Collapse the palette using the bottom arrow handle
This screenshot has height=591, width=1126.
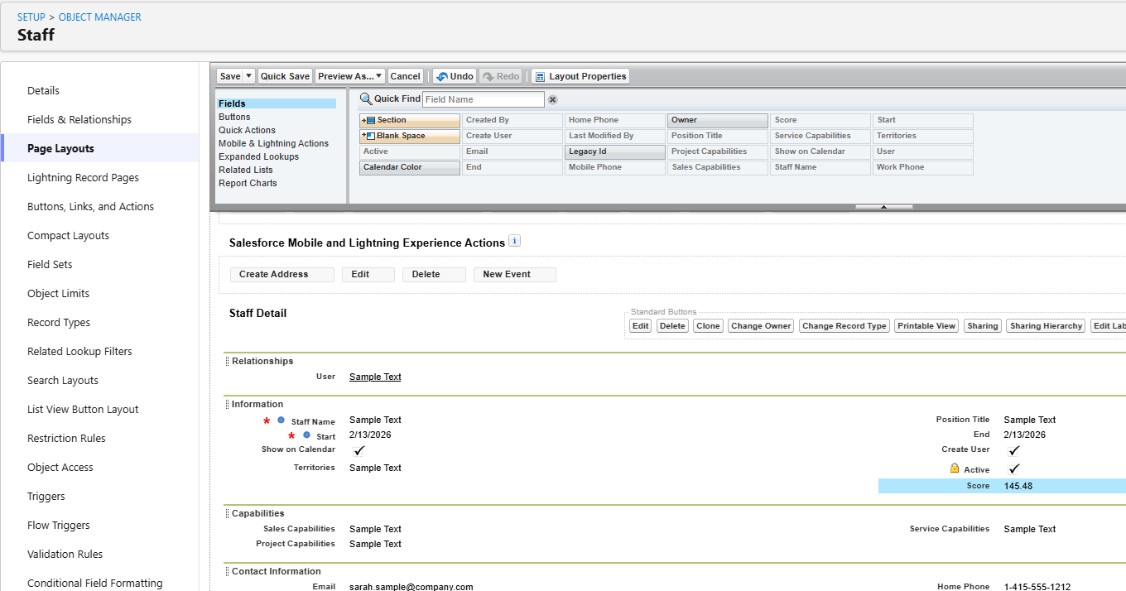[x=883, y=206]
